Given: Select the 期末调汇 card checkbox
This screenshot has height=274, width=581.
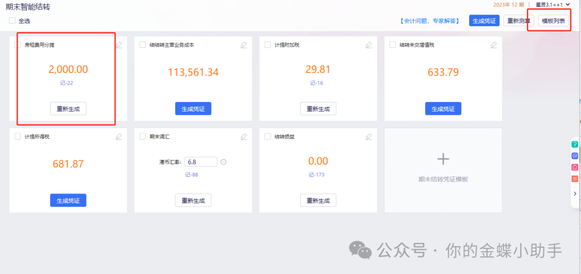Looking at the screenshot, I should click(143, 137).
